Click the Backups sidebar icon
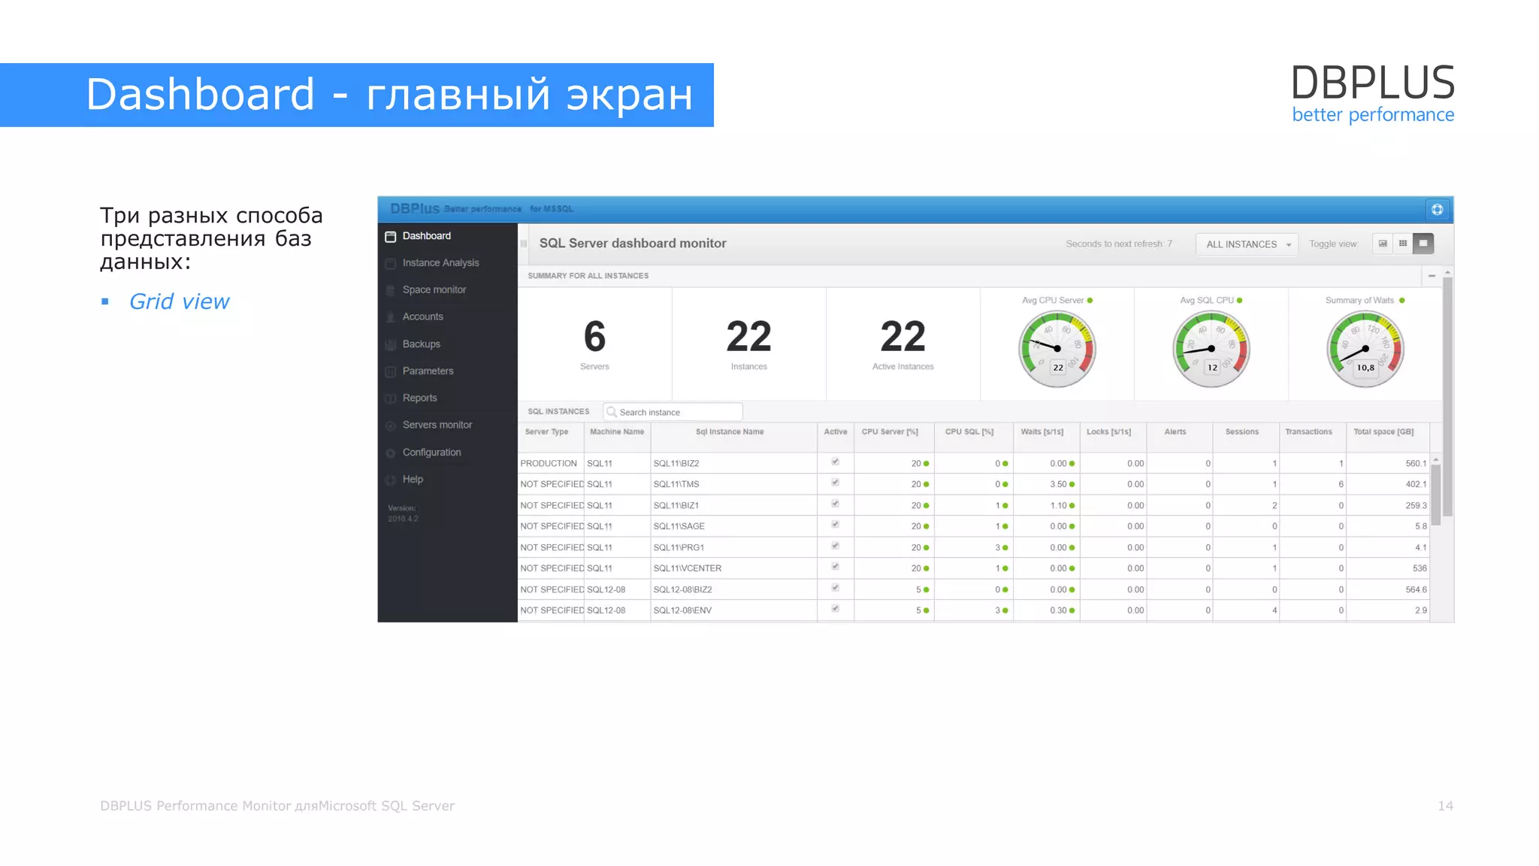 [391, 344]
